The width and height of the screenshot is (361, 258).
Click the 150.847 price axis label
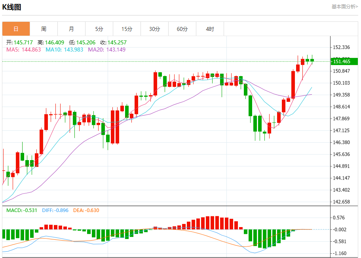[x=342, y=71]
